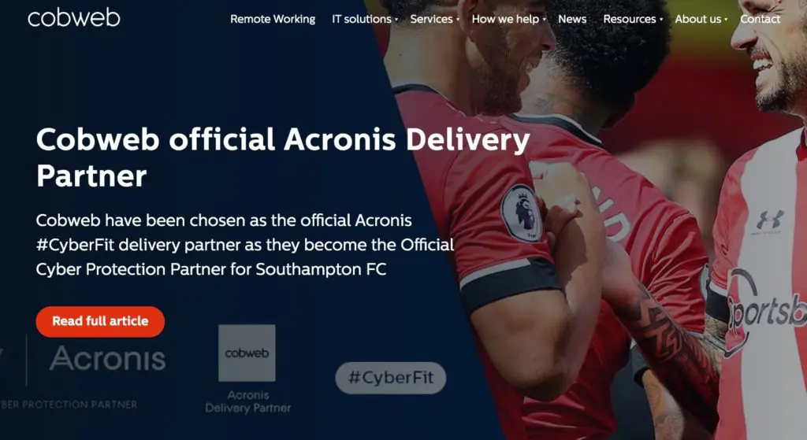Open the News menu item
The image size is (807, 440).
point(572,19)
